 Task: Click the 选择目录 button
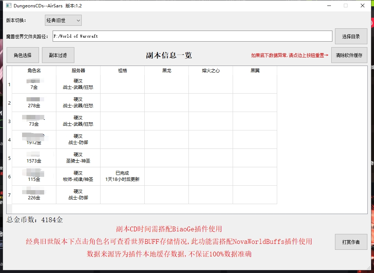click(350, 36)
